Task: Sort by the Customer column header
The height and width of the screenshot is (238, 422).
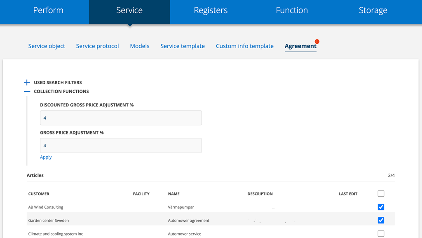Action: point(39,194)
